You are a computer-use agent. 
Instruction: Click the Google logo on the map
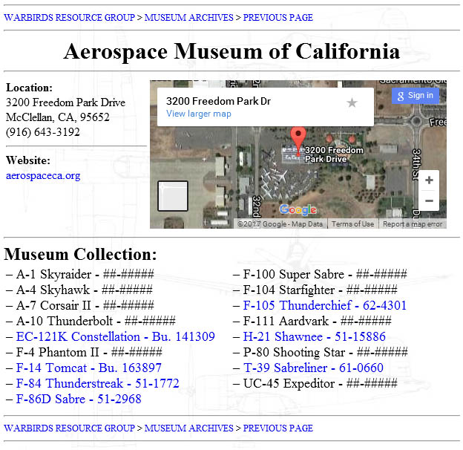[298, 210]
